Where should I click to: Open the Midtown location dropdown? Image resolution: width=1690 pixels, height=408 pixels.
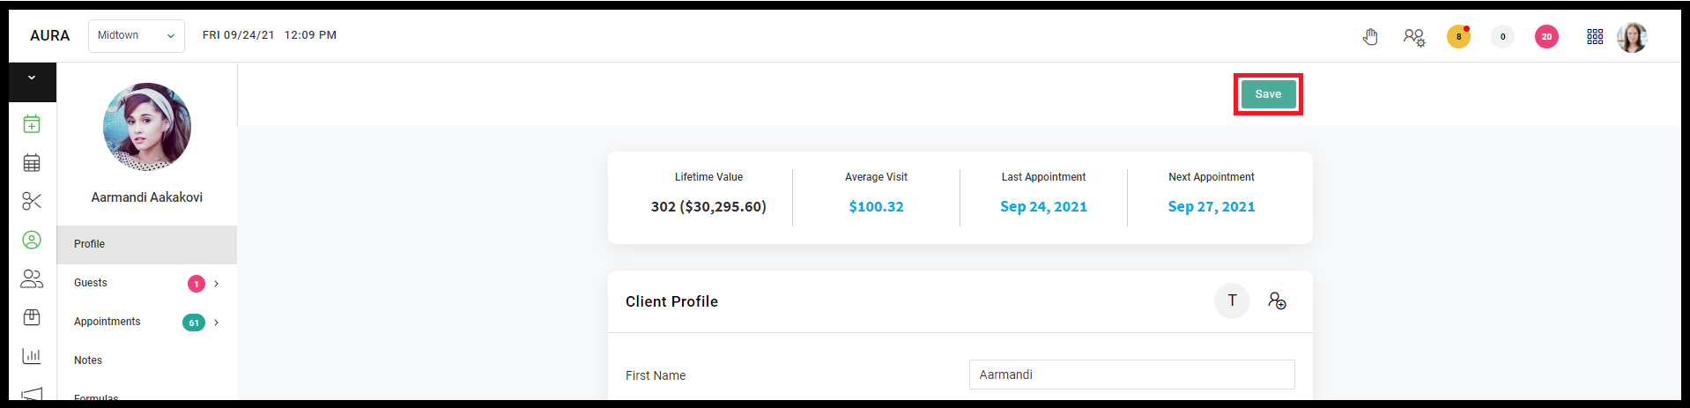[x=137, y=36]
